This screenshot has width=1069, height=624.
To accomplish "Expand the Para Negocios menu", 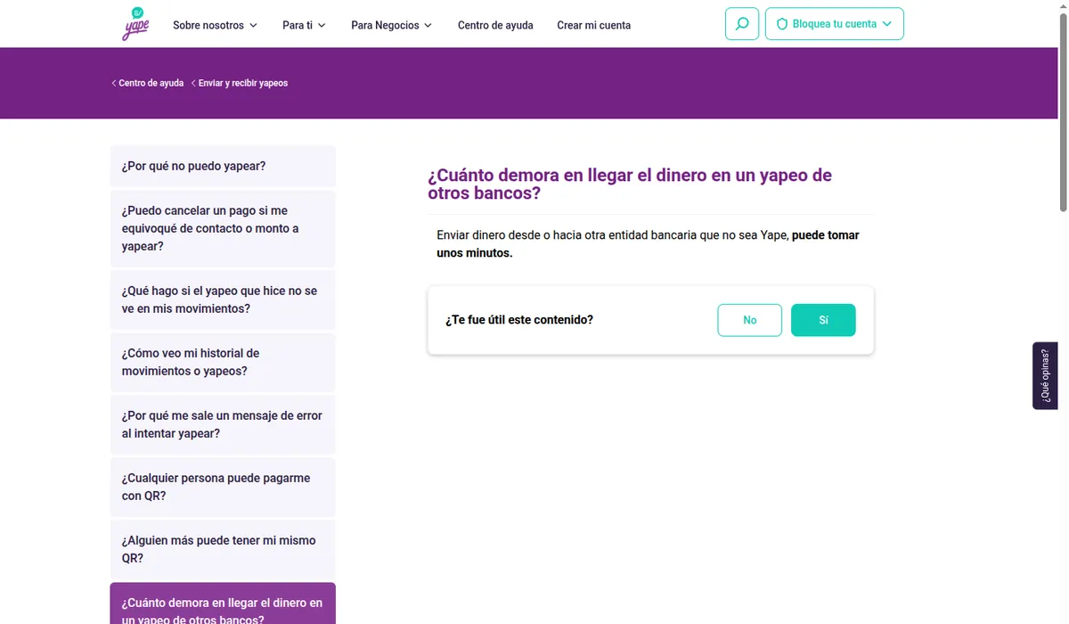I will 391,25.
